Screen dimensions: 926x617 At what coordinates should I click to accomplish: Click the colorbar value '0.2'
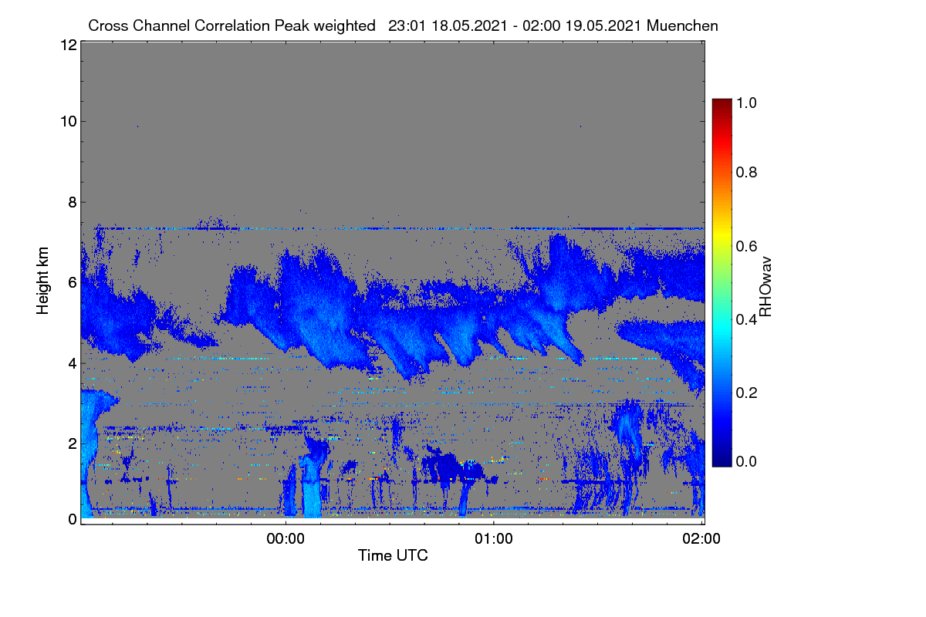tap(745, 392)
